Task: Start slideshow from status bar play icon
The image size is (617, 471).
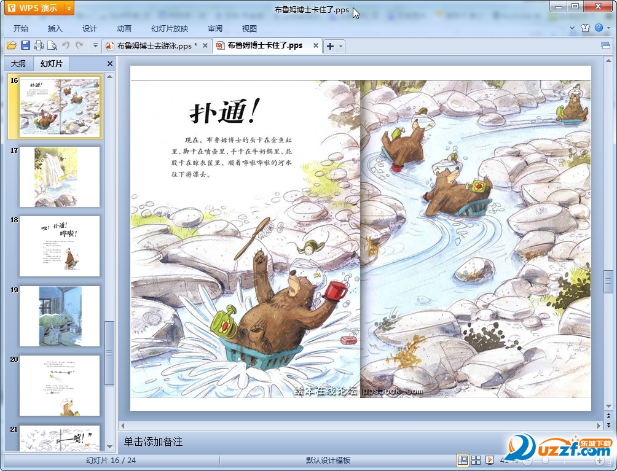Action: pos(490,460)
